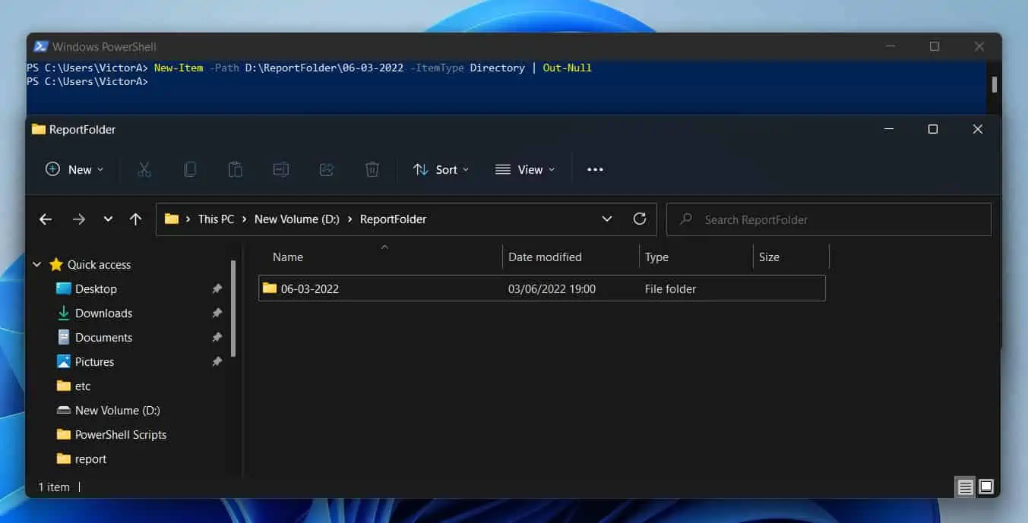The width and height of the screenshot is (1028, 523).
Task: Refresh the ReportFolder view
Action: pos(640,219)
